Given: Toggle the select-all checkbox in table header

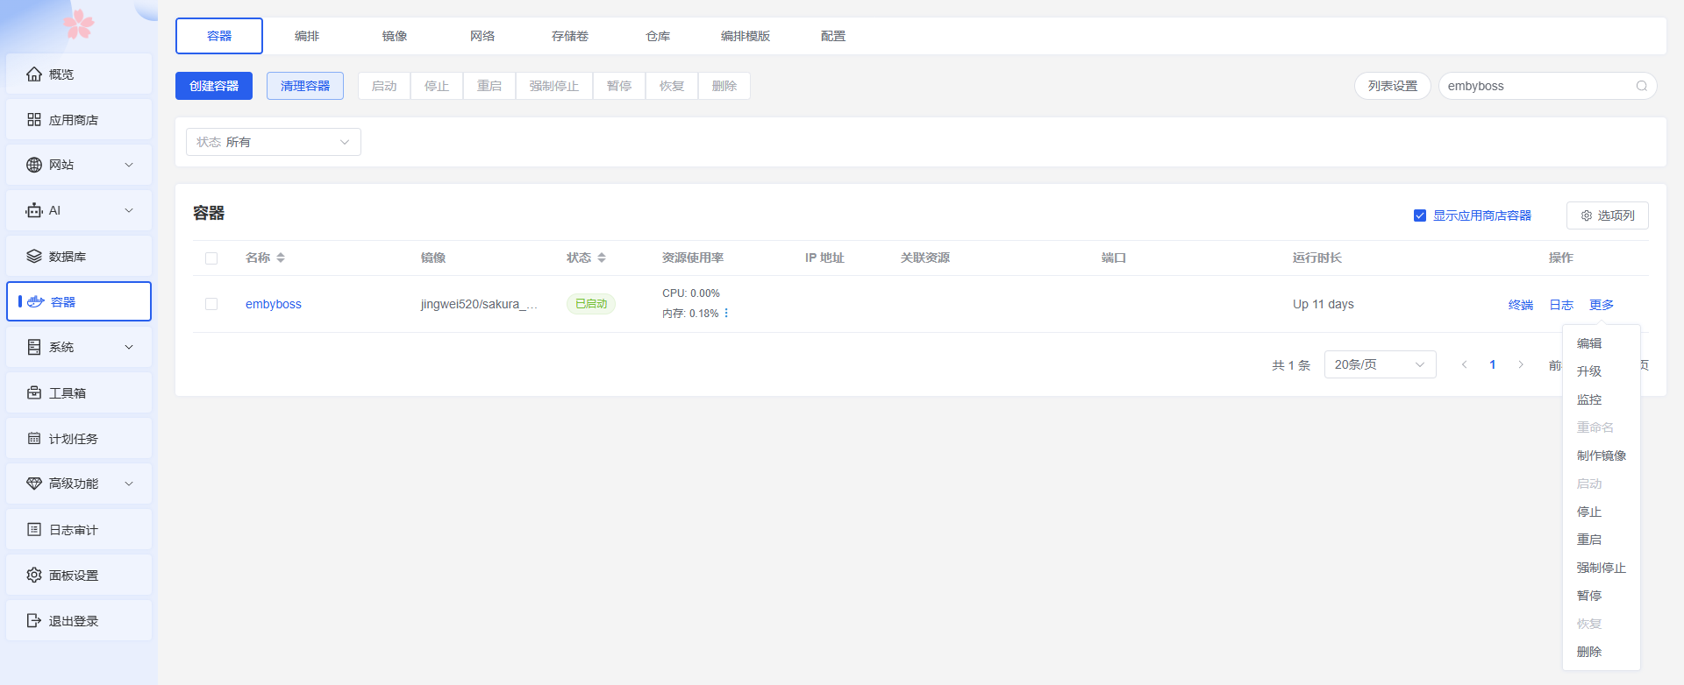Looking at the screenshot, I should coord(211,258).
